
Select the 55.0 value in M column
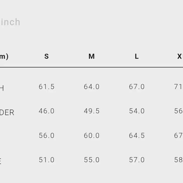92,160
